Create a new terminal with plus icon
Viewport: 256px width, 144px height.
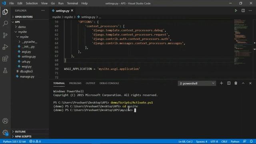[x=221, y=83]
